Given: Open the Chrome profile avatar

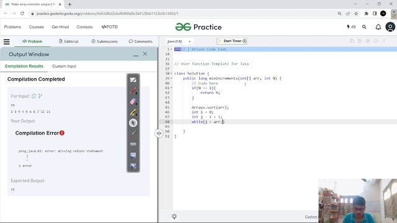Looking at the screenshot, I should 383,14.
